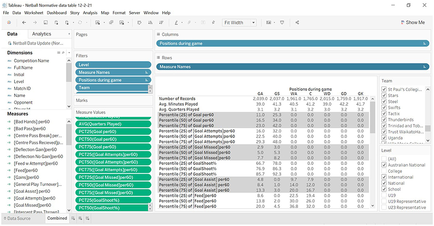Viewport: 434px width, 226px height.
Task: Click the Netball Data Update data source
Action: point(36,44)
